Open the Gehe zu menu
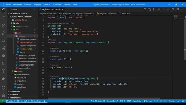This screenshot has width=186, height=105. point(47,5)
